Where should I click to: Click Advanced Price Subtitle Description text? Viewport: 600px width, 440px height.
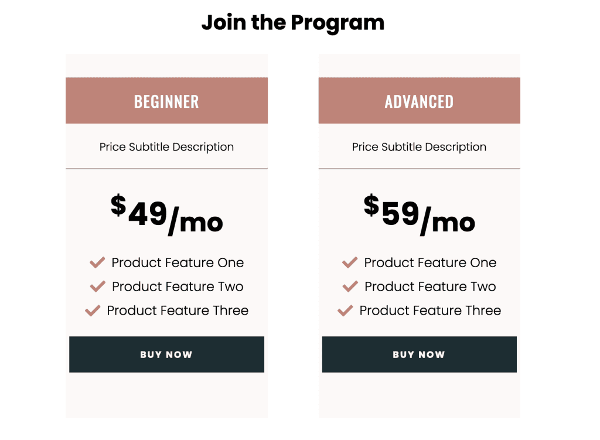click(419, 147)
